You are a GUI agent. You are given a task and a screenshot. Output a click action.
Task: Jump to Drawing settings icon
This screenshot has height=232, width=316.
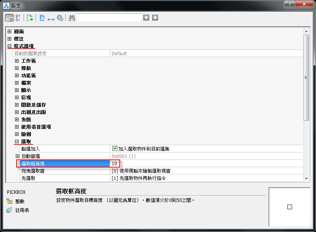pos(42,18)
